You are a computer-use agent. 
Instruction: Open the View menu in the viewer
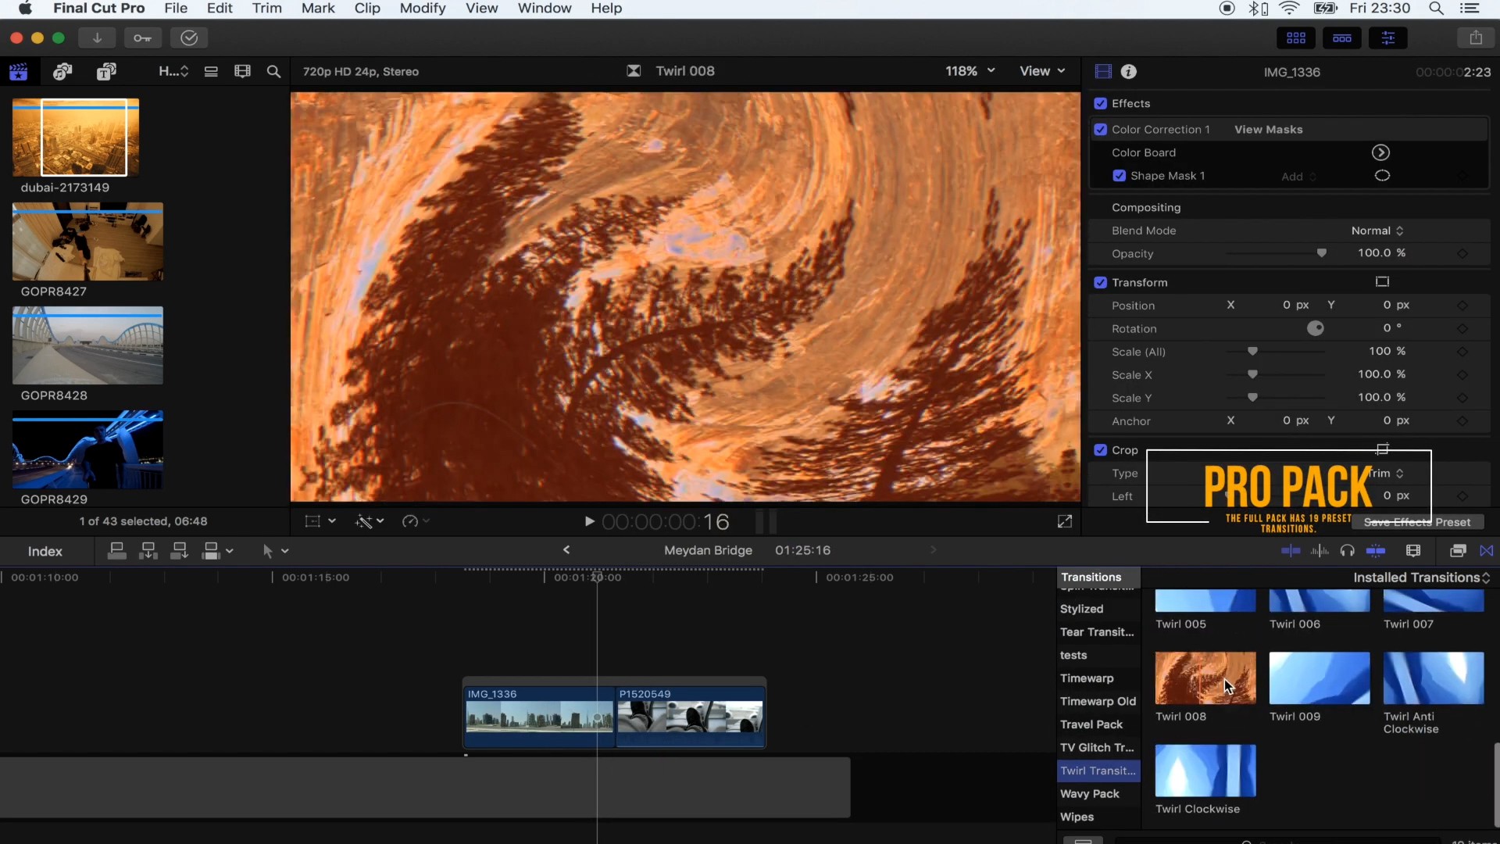click(x=1042, y=71)
